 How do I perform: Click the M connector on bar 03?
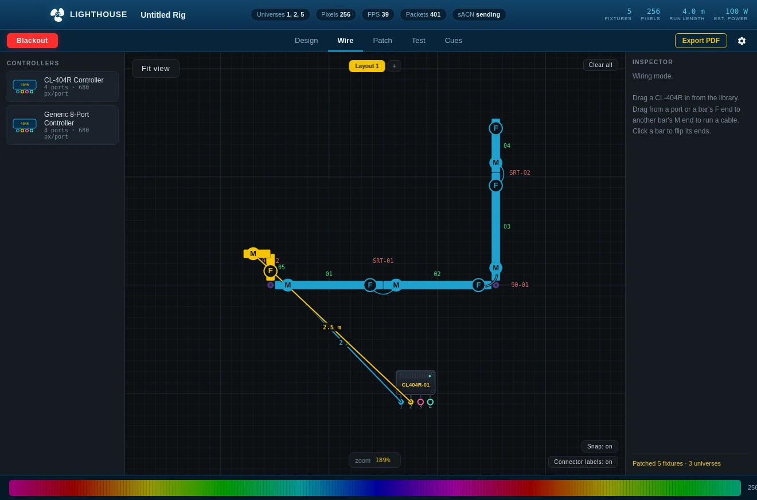coord(496,268)
